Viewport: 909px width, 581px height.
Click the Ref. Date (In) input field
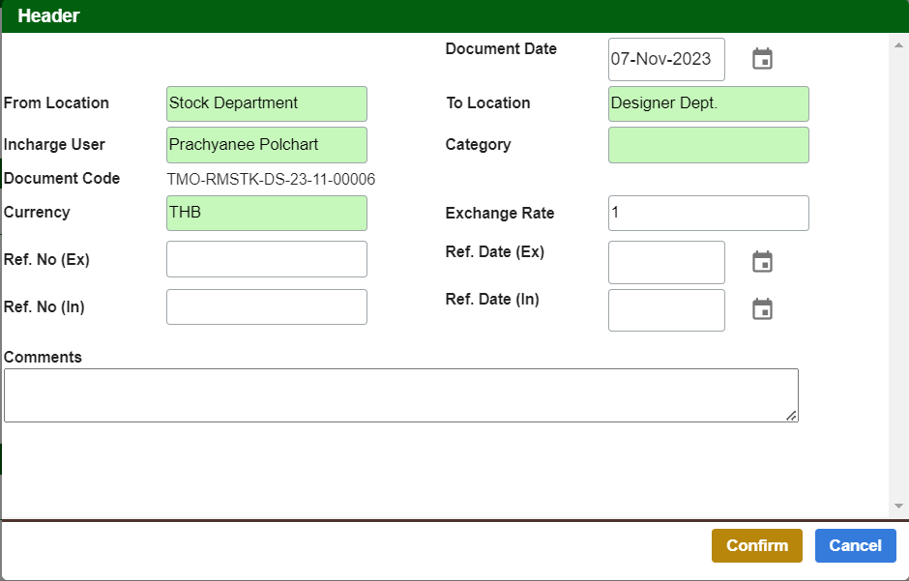coord(665,309)
